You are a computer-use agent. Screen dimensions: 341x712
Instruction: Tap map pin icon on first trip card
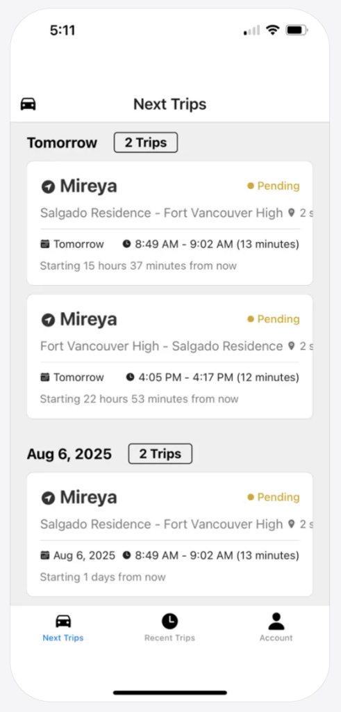[x=292, y=213]
